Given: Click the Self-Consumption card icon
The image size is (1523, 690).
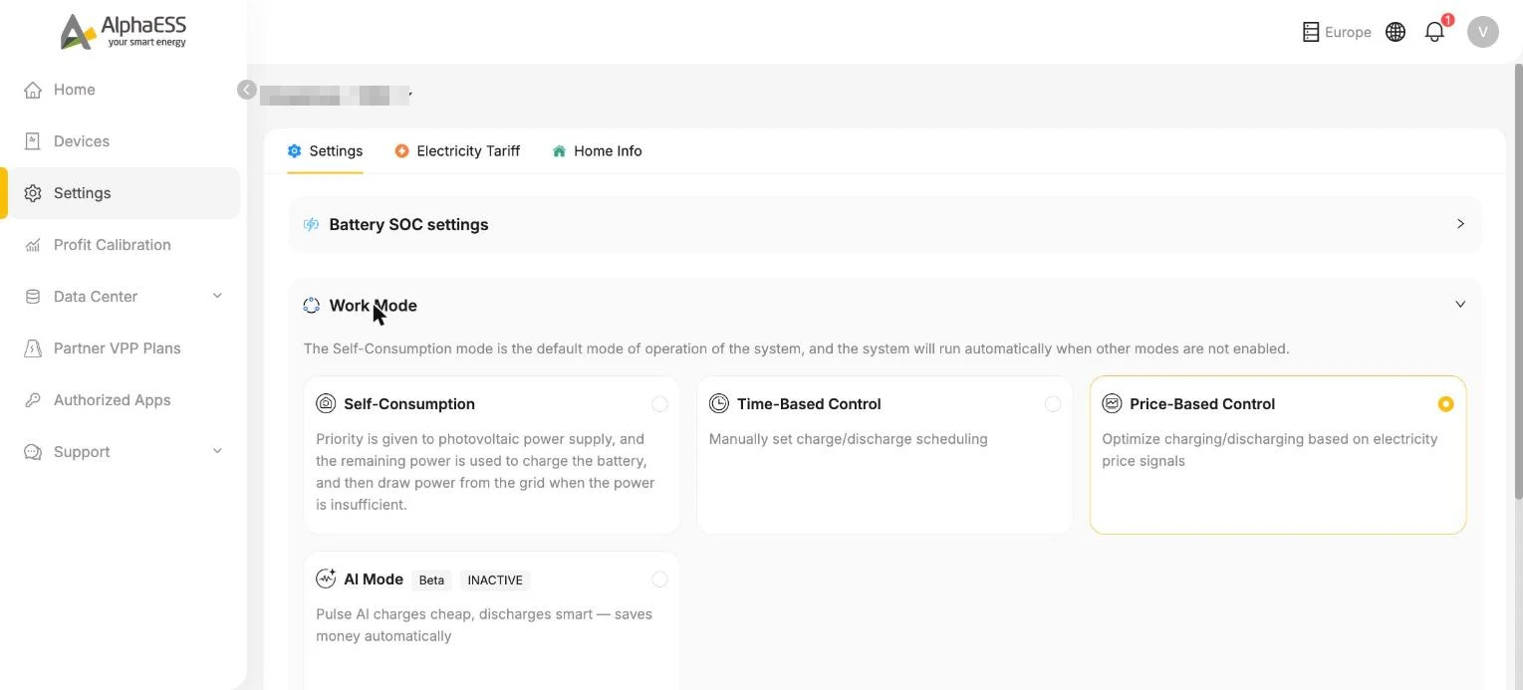Looking at the screenshot, I should coord(326,403).
